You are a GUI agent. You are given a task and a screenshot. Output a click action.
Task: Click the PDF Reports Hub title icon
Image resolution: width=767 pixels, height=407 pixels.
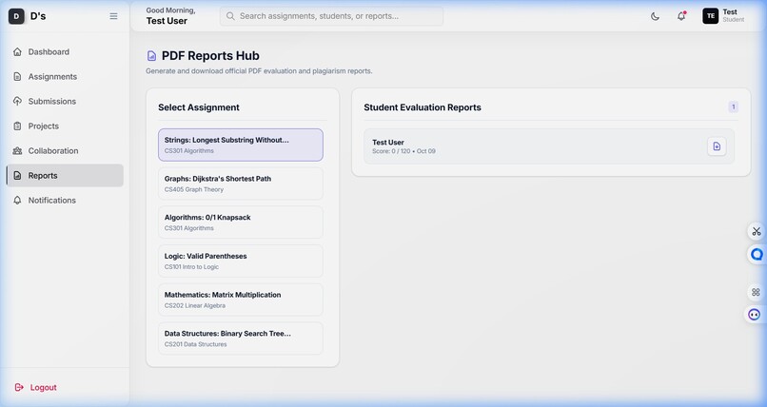pos(151,56)
